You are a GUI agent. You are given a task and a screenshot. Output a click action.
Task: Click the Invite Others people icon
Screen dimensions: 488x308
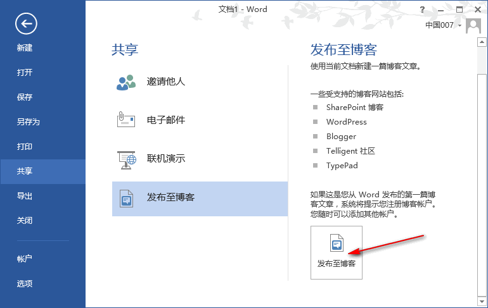tap(126, 82)
